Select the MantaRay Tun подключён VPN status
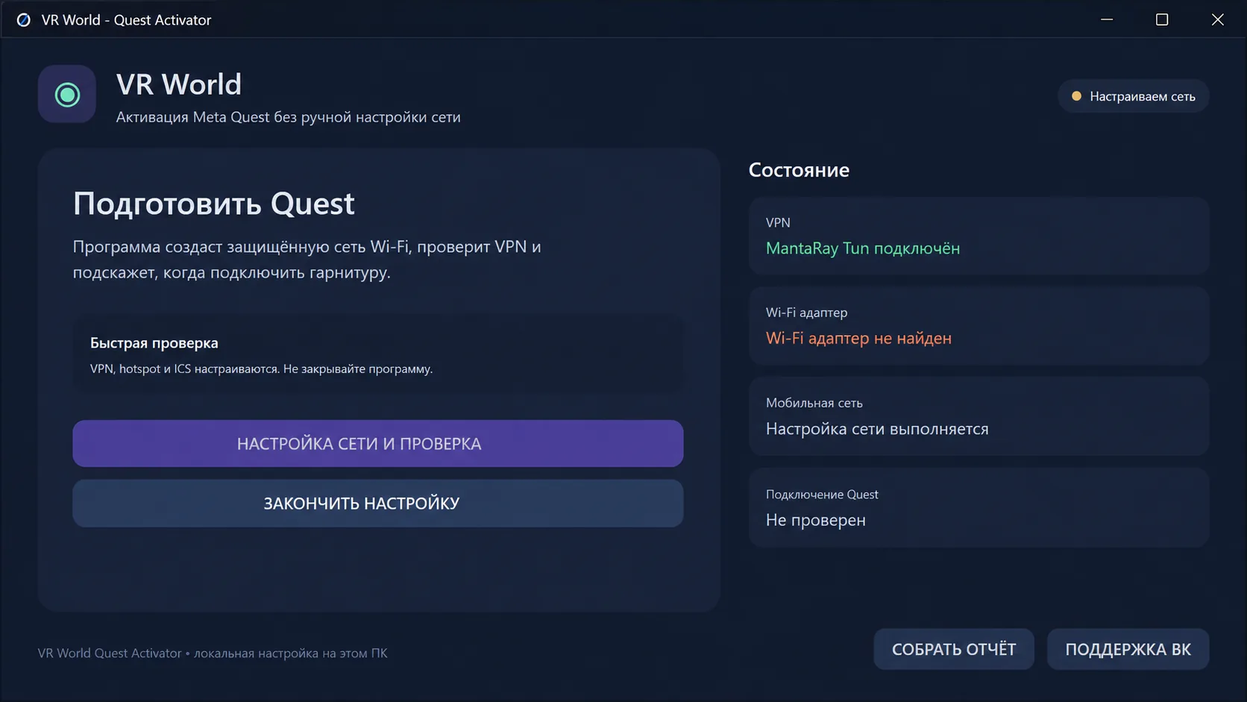Viewport: 1247px width, 702px height. tap(863, 248)
